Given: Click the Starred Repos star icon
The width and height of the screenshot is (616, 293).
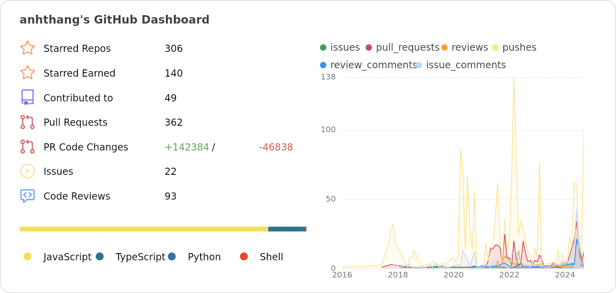Looking at the screenshot, I should click(28, 48).
